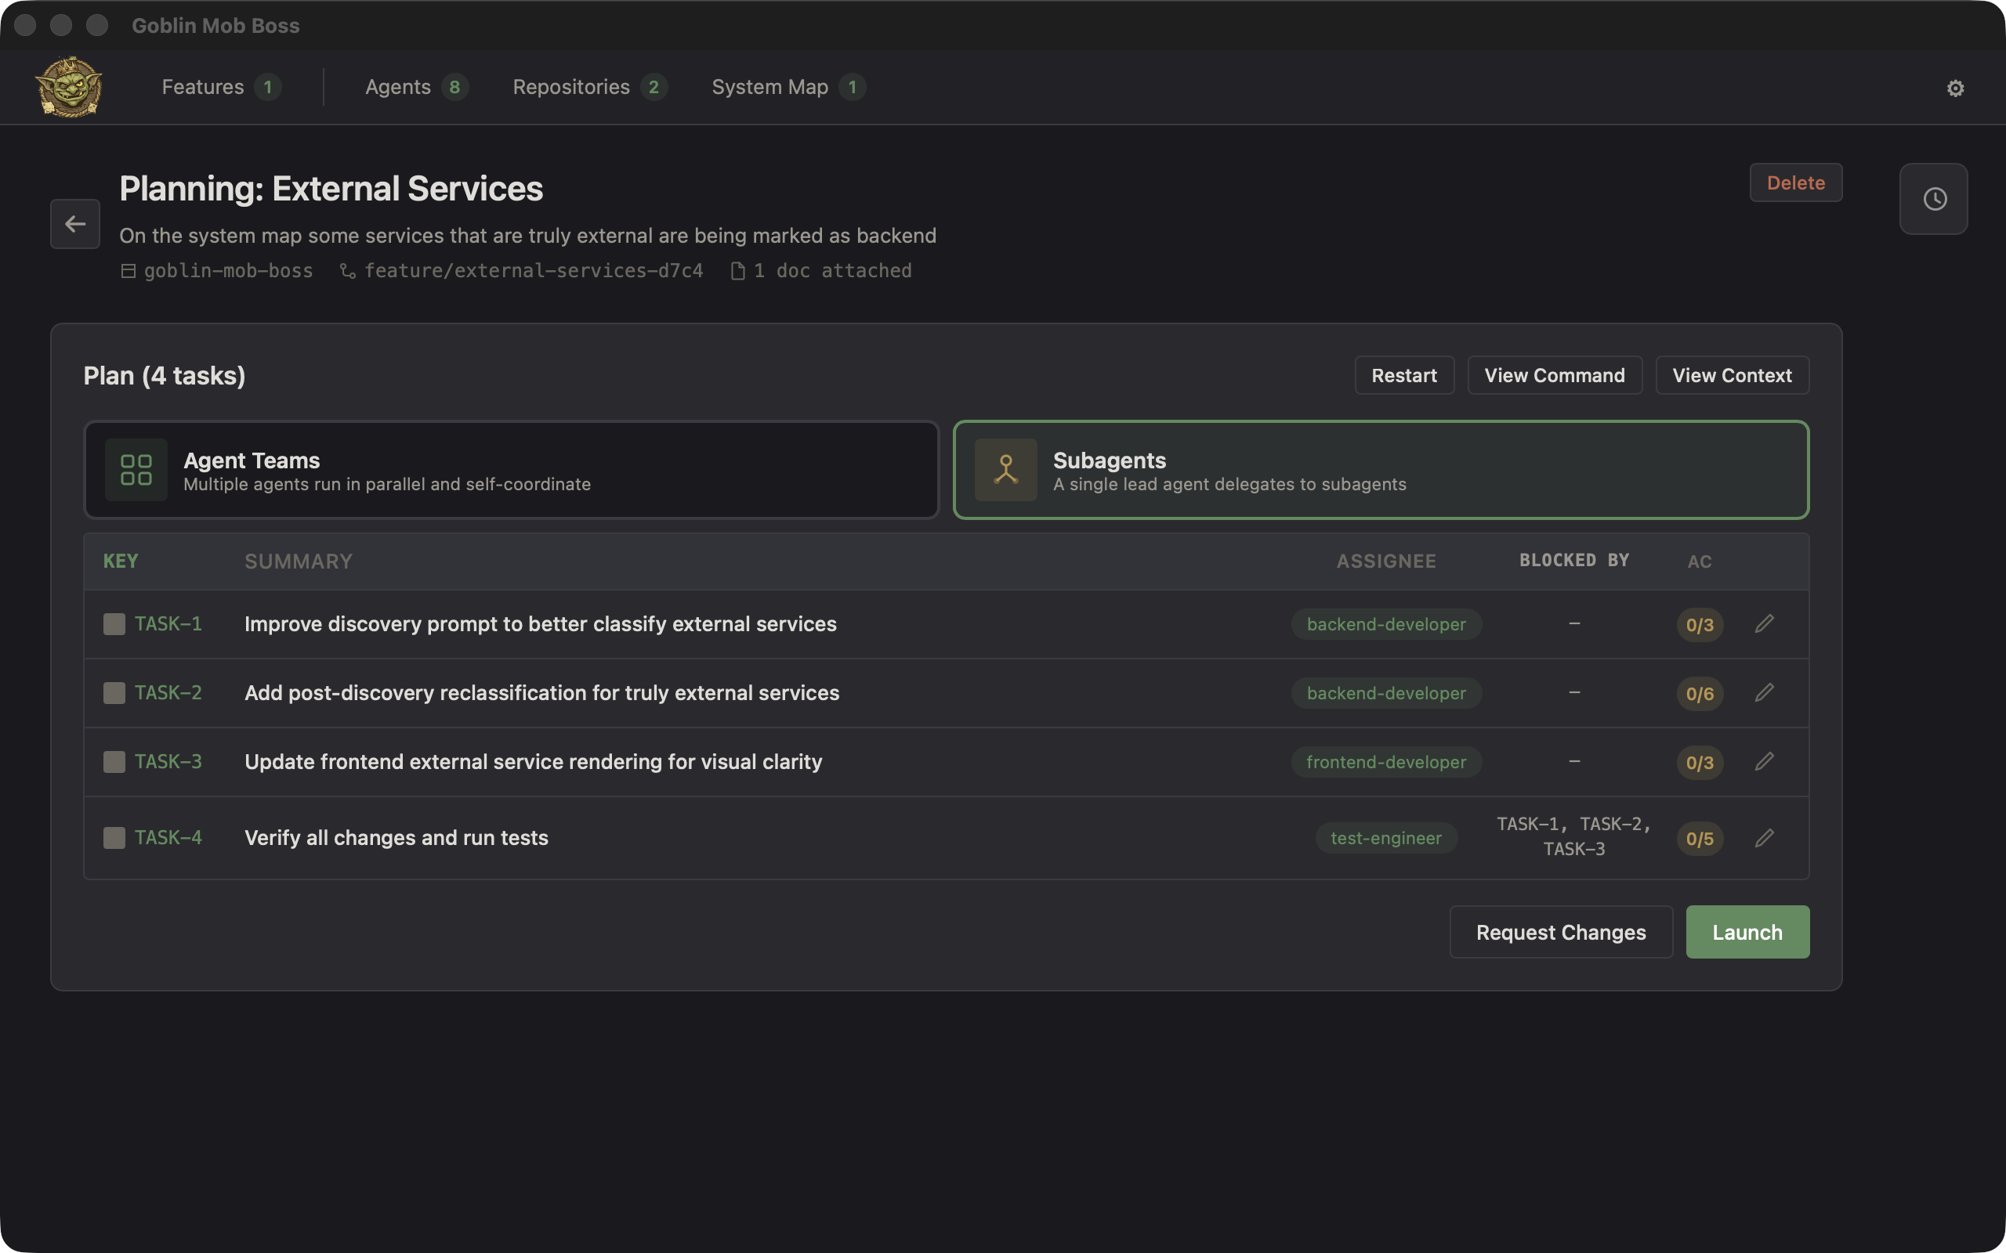This screenshot has height=1253, width=2006.
Task: Check the TASK-1 checkbox
Action: (x=114, y=624)
